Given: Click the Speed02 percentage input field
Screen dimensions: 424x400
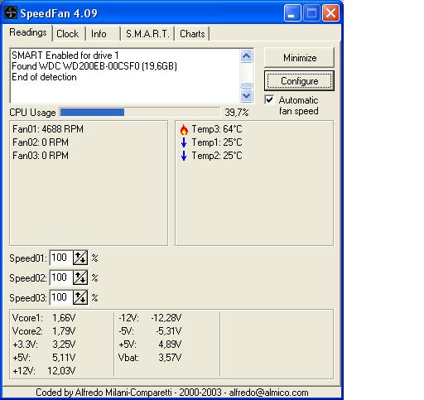Looking at the screenshot, I should point(61,277).
